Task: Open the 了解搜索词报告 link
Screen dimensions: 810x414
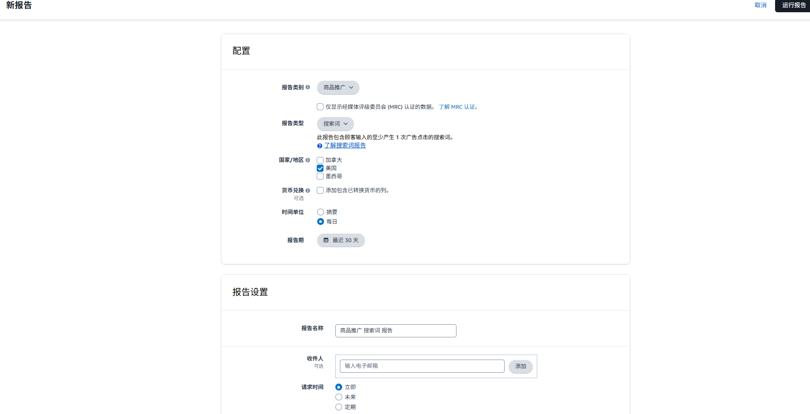Action: point(345,146)
